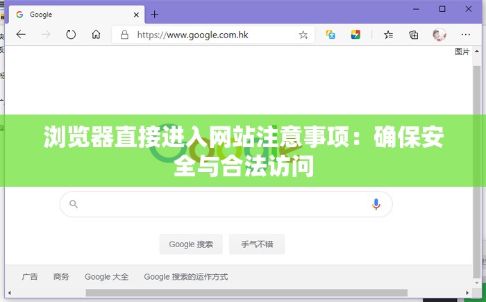Open the 广告 footer link
Viewport: 486px width, 302px height.
pyautogui.click(x=30, y=276)
